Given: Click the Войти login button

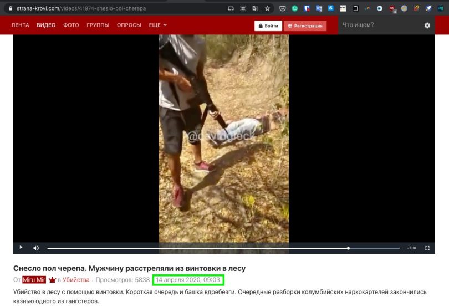Looking at the screenshot, I should click(x=268, y=25).
